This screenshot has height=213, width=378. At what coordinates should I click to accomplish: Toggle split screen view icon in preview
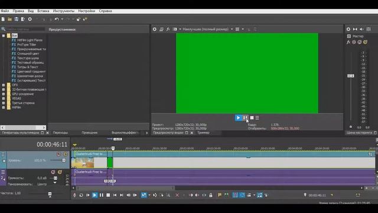pos(175,29)
